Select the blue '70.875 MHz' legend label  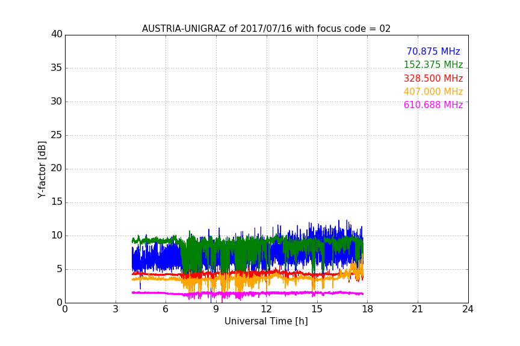(433, 51)
